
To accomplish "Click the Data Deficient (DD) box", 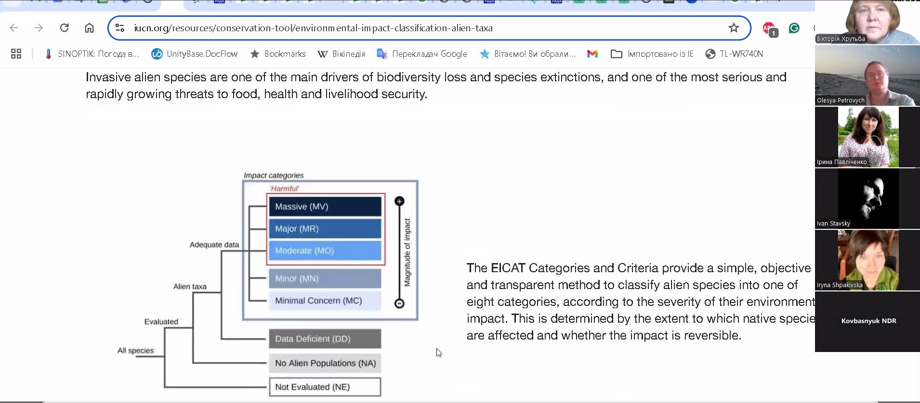I will [325, 339].
